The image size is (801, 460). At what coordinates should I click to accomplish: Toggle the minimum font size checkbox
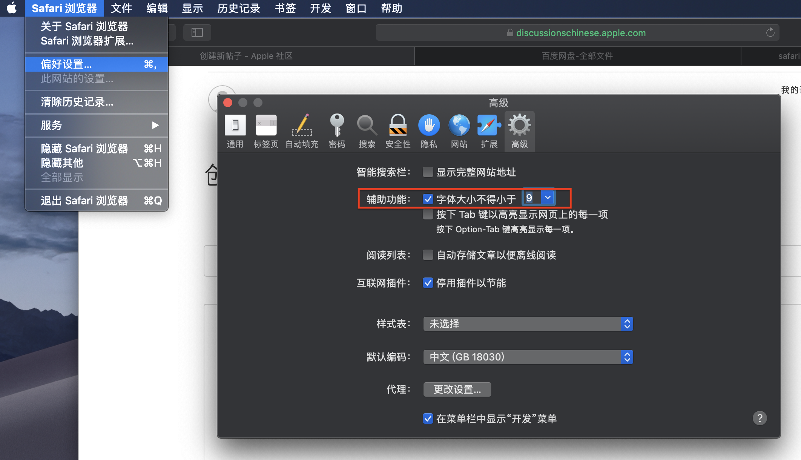pos(428,199)
